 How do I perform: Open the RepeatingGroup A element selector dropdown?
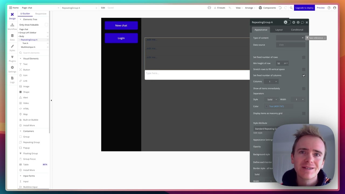tap(79, 8)
